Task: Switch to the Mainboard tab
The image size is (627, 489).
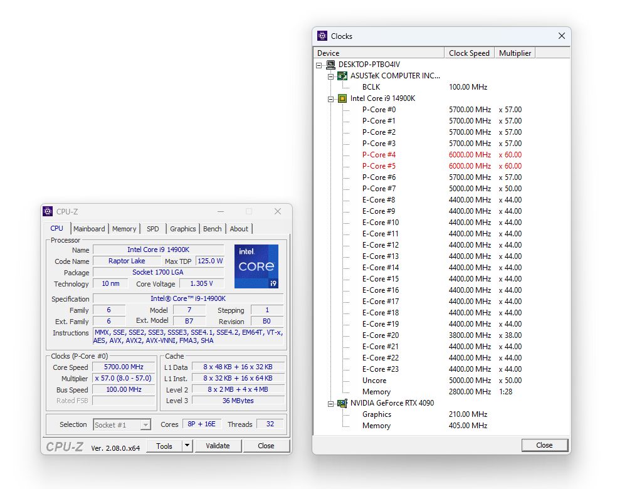Action: click(x=89, y=229)
